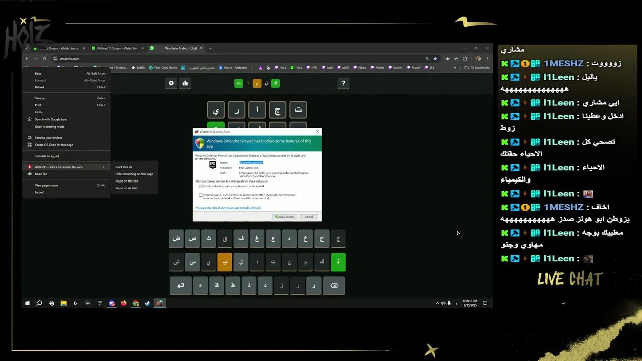
Task: Select Mute Tab in context menu
Action: pyautogui.click(x=66, y=174)
